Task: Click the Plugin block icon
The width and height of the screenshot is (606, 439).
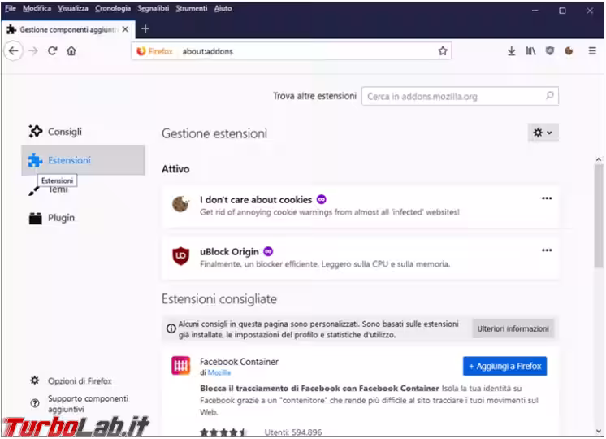Action: (x=35, y=218)
